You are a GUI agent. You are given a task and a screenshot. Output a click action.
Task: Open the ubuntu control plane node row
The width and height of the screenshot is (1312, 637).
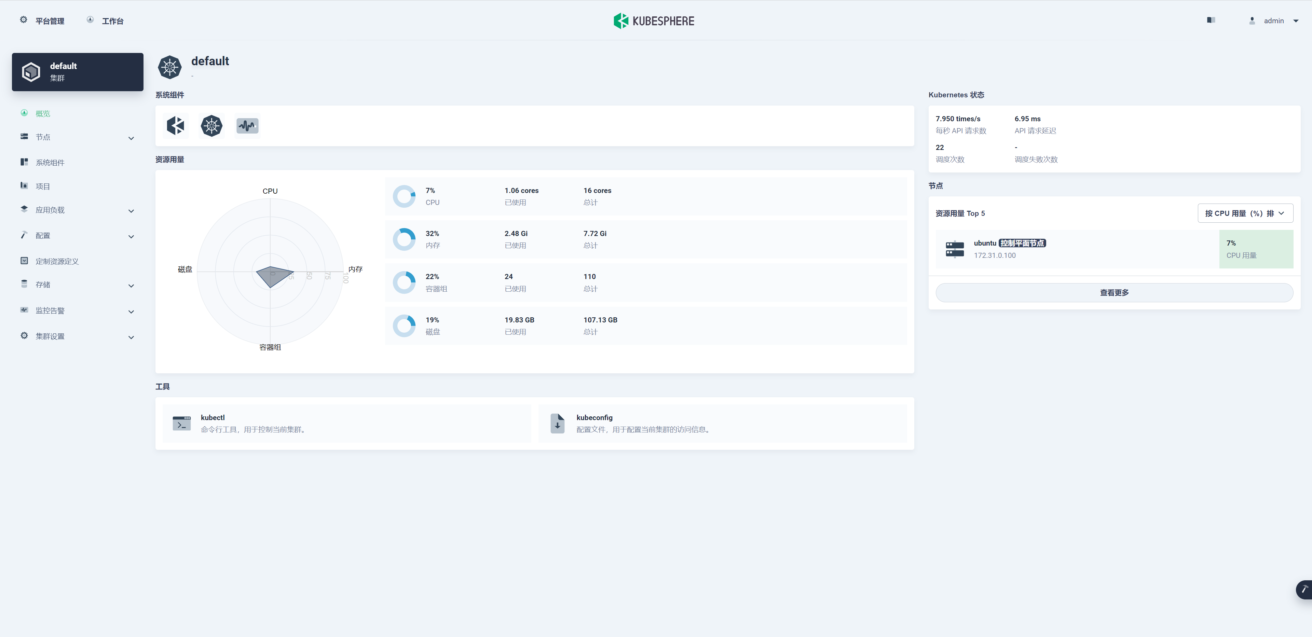(1115, 249)
